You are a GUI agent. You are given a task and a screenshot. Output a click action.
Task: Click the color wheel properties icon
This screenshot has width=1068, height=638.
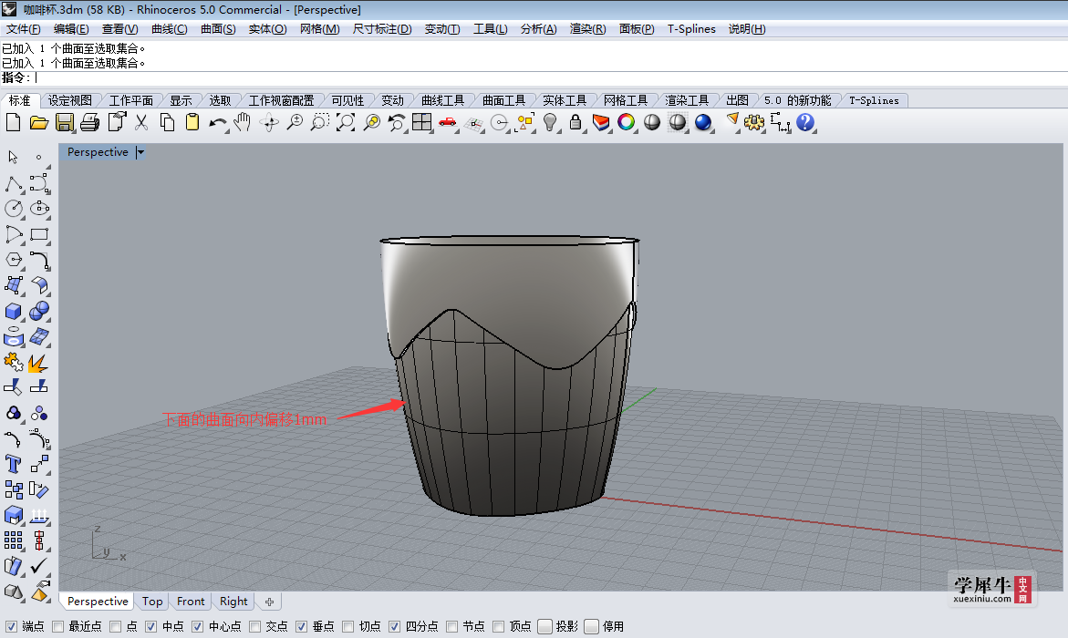pos(626,122)
